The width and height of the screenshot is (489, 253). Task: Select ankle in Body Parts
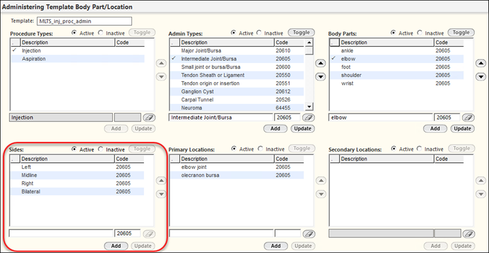pos(397,50)
